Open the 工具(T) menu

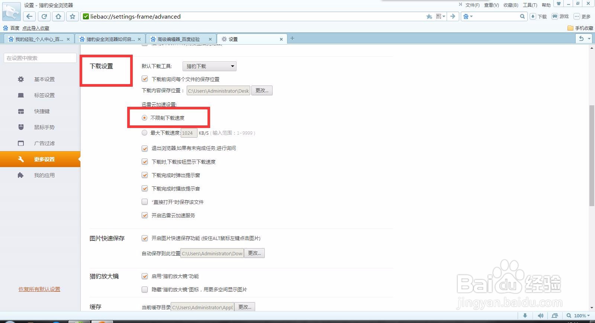(530, 5)
